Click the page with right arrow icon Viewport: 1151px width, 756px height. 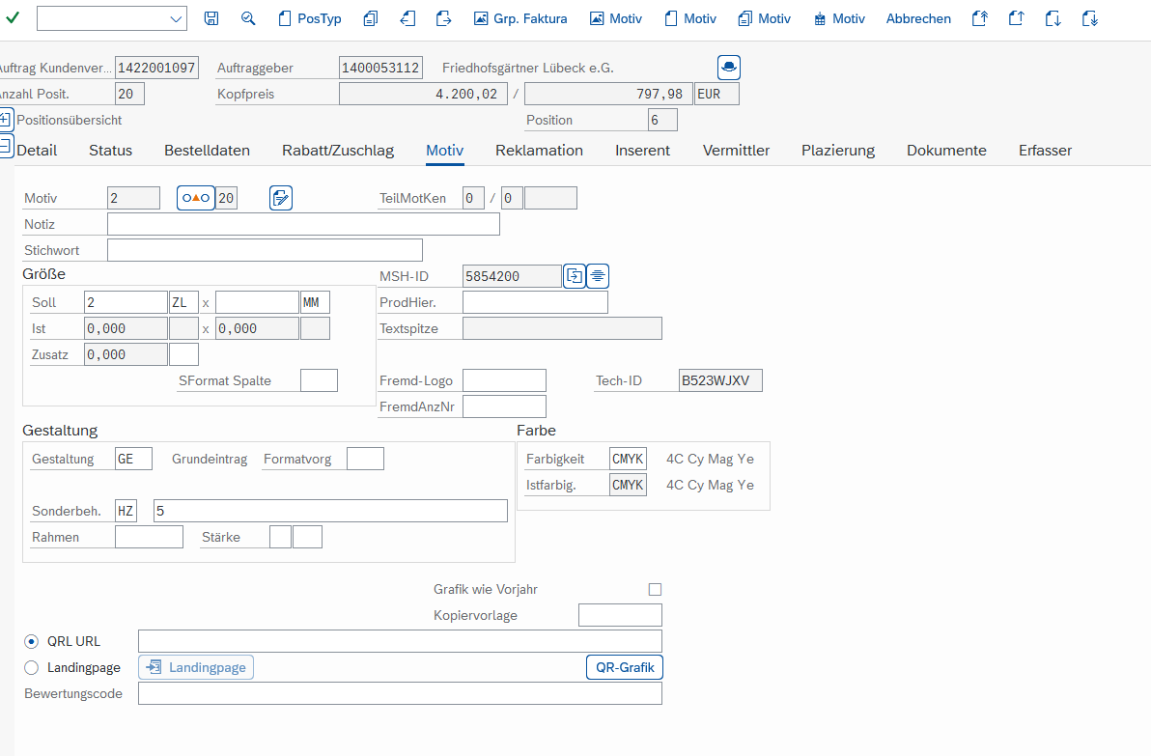pyautogui.click(x=443, y=18)
